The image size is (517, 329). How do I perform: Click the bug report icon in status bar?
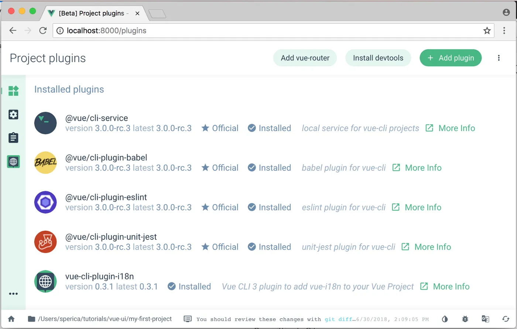click(465, 319)
